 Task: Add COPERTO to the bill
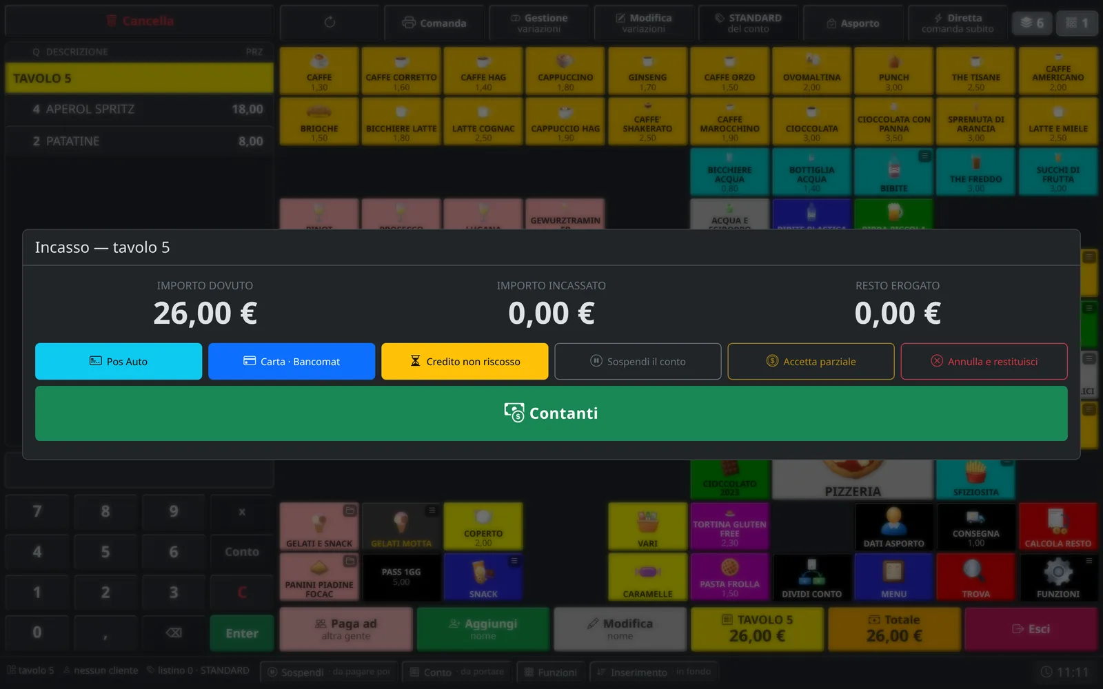click(x=483, y=526)
